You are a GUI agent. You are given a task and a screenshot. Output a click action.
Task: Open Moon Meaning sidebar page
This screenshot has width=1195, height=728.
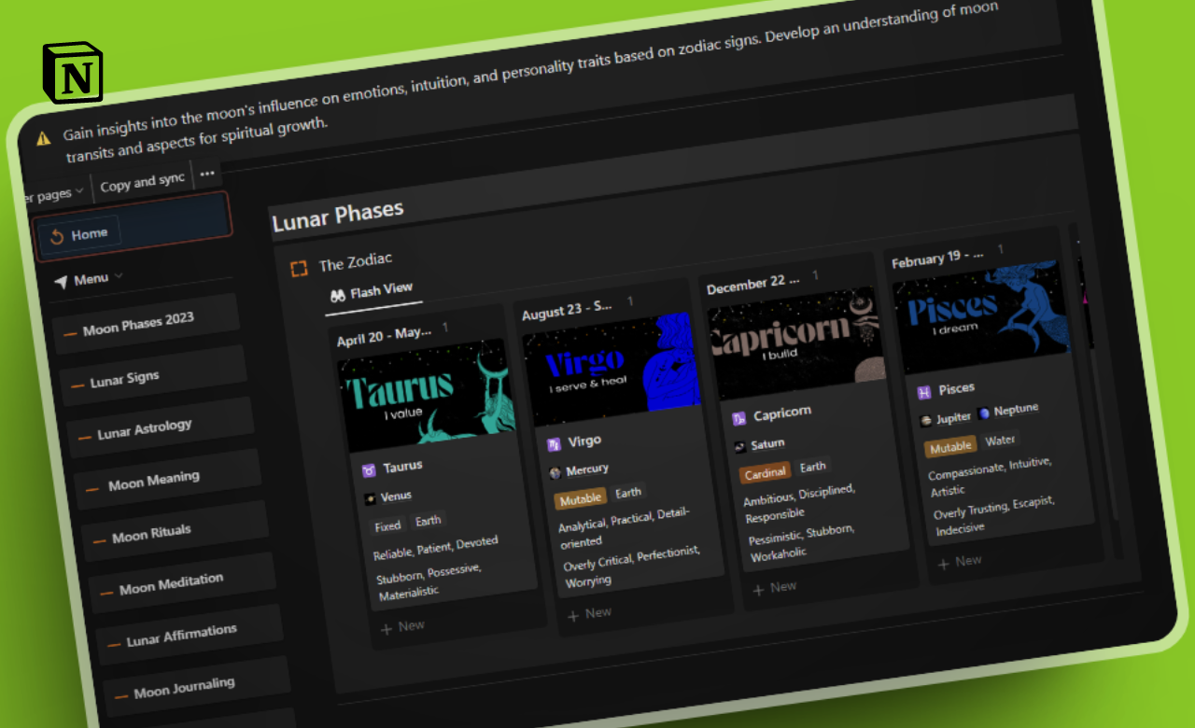click(167, 480)
